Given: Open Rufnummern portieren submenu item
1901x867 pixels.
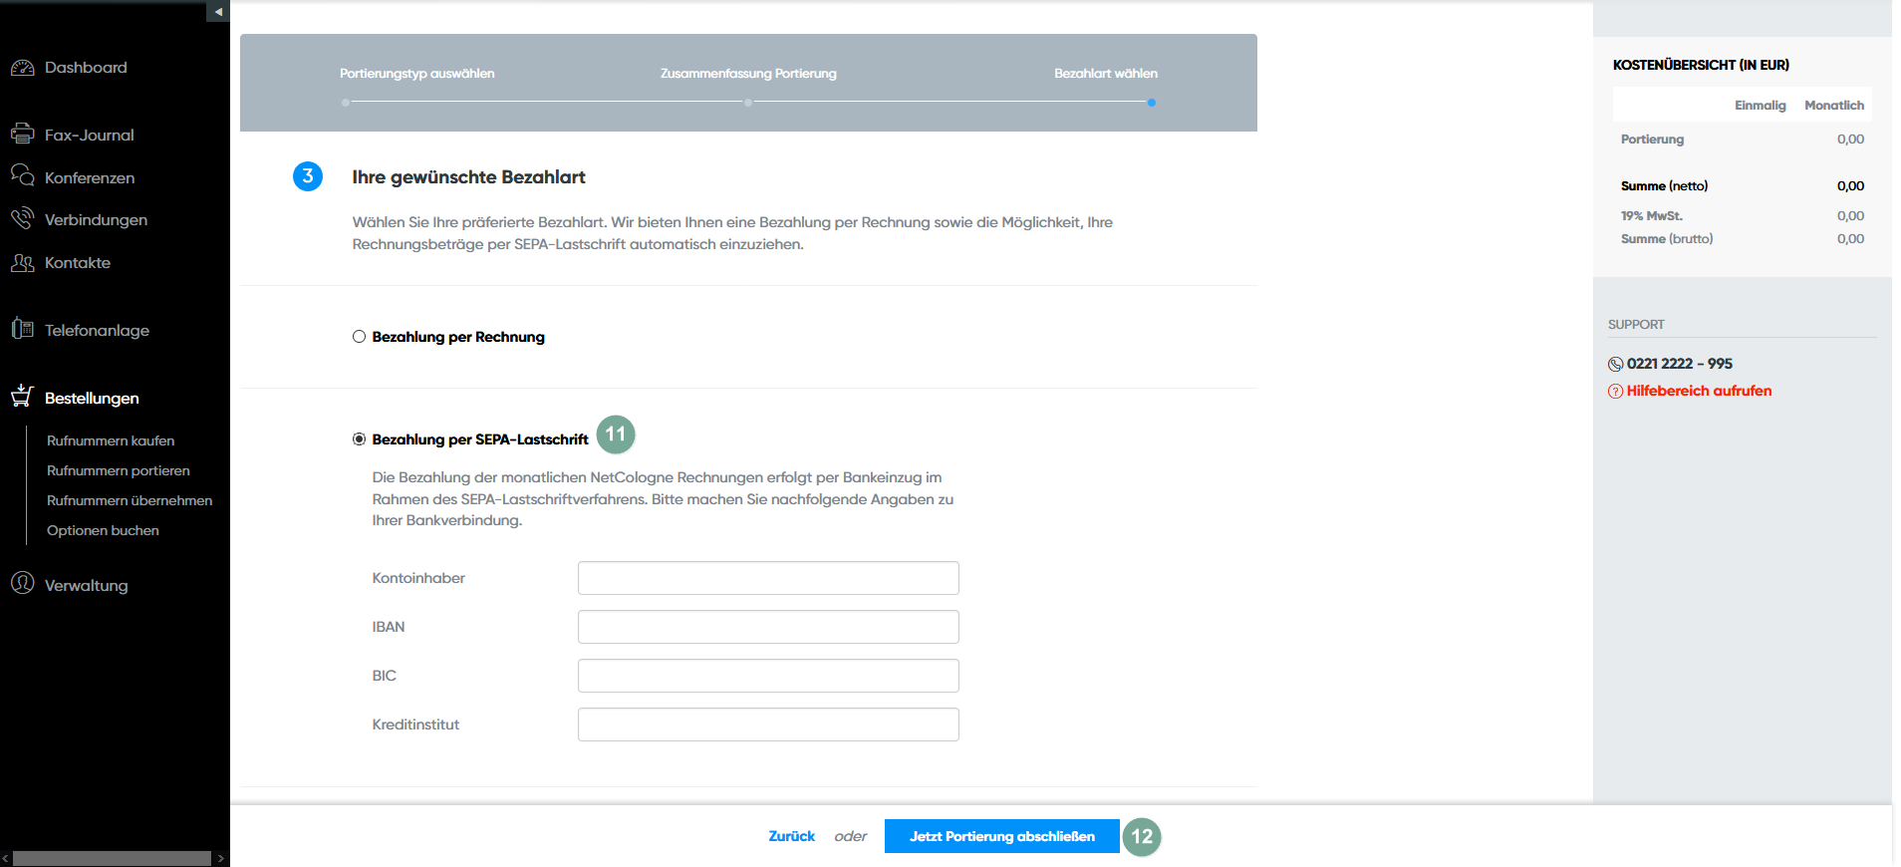Looking at the screenshot, I should point(118,470).
